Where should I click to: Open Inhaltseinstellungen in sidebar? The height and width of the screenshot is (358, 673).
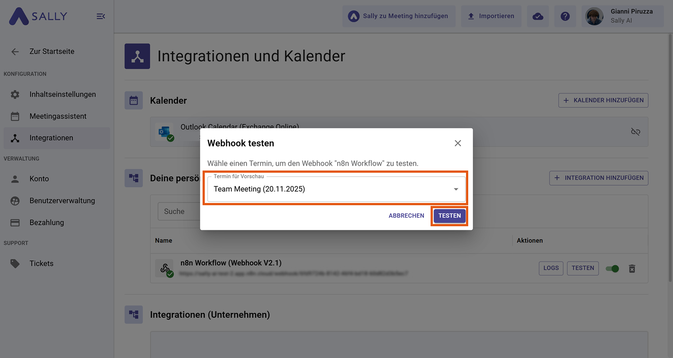click(x=62, y=94)
